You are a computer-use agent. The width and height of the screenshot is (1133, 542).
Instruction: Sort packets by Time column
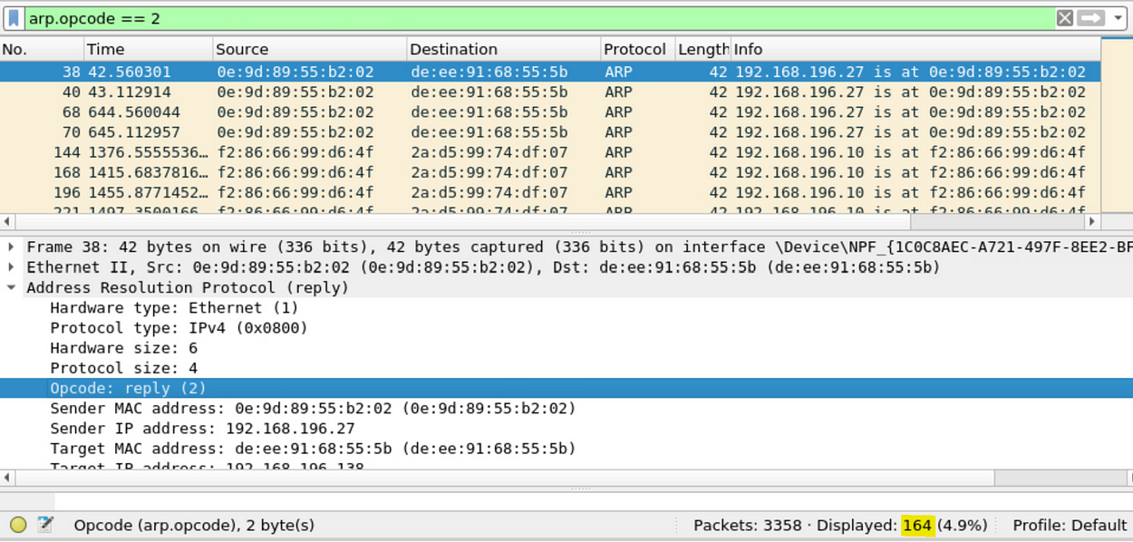point(148,49)
